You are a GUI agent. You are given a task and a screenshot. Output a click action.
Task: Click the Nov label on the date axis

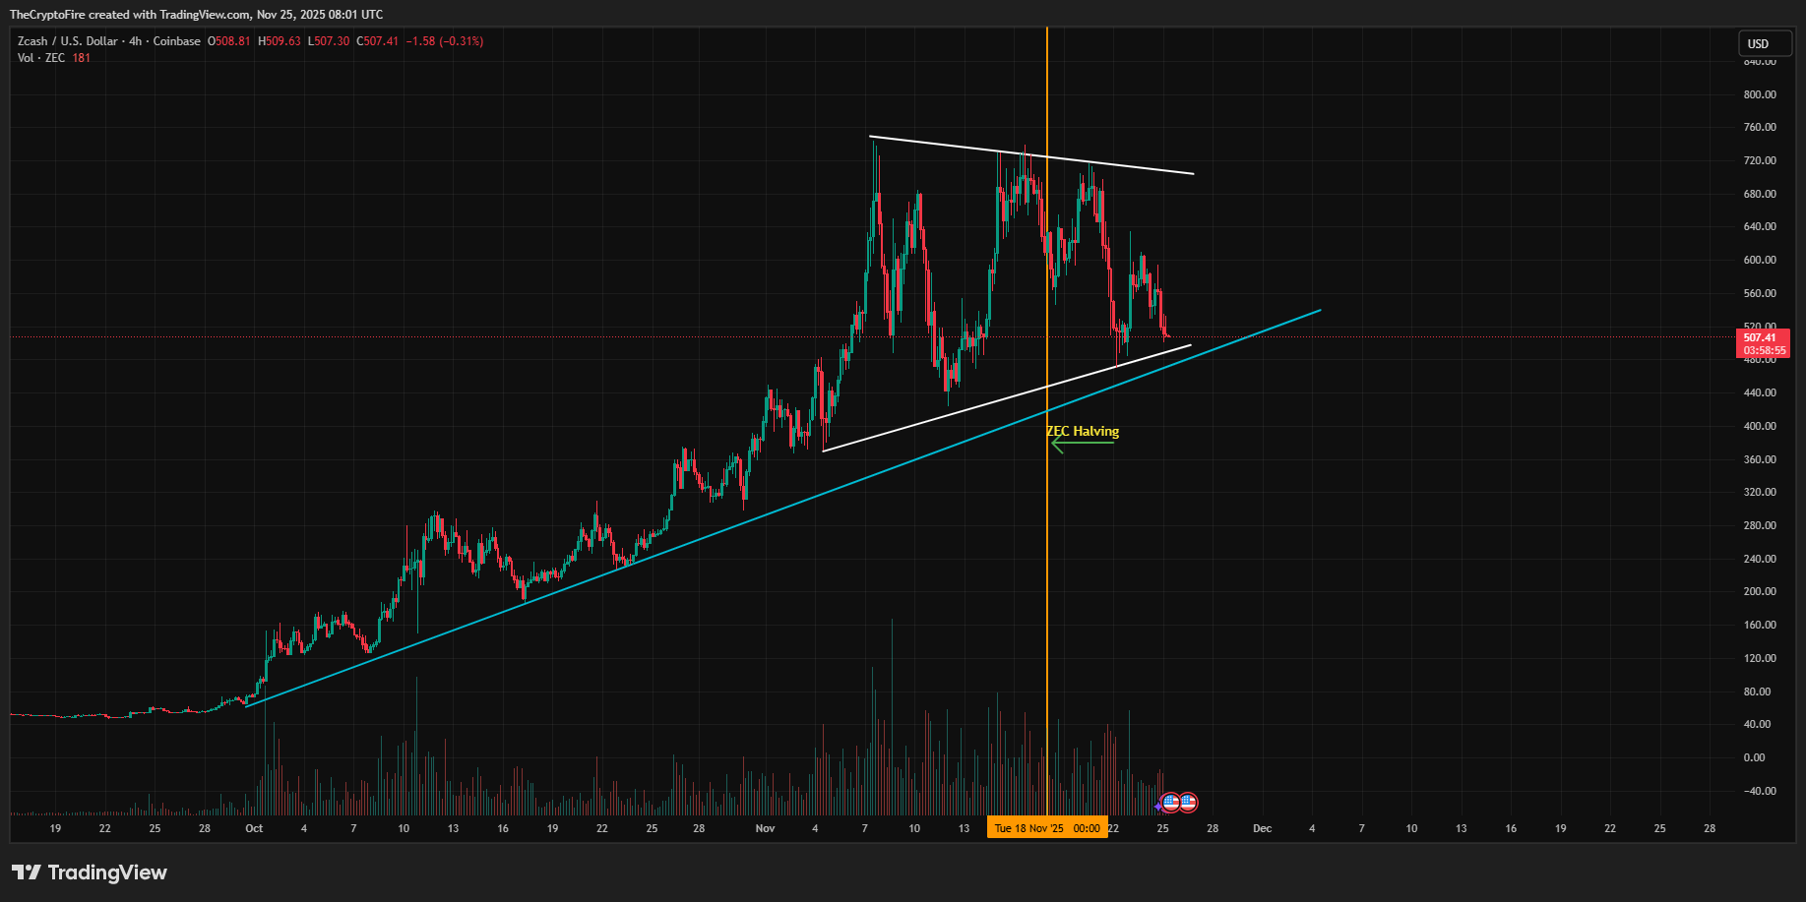pyautogui.click(x=765, y=828)
